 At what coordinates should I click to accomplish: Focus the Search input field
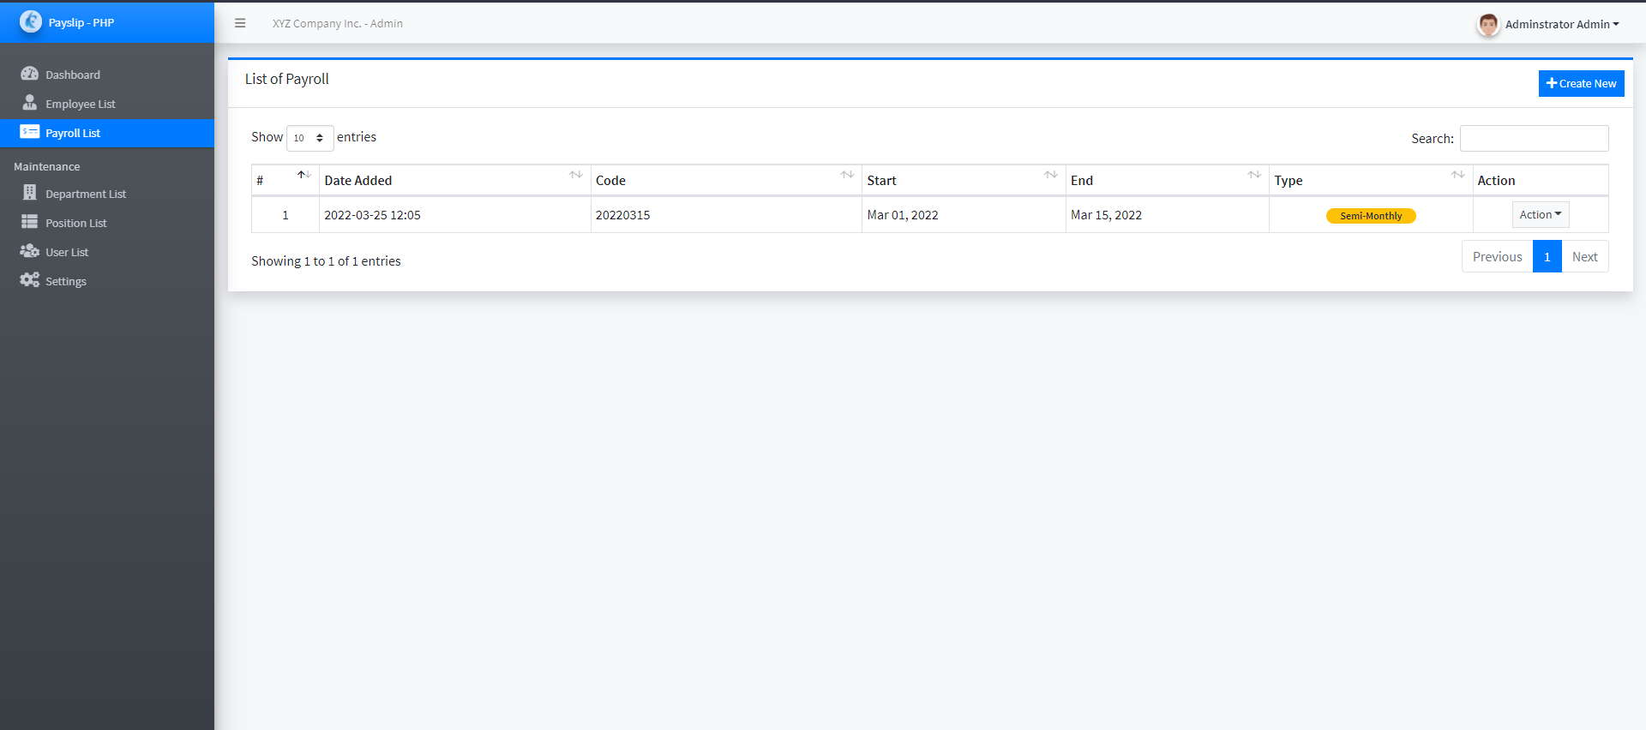[x=1534, y=138]
